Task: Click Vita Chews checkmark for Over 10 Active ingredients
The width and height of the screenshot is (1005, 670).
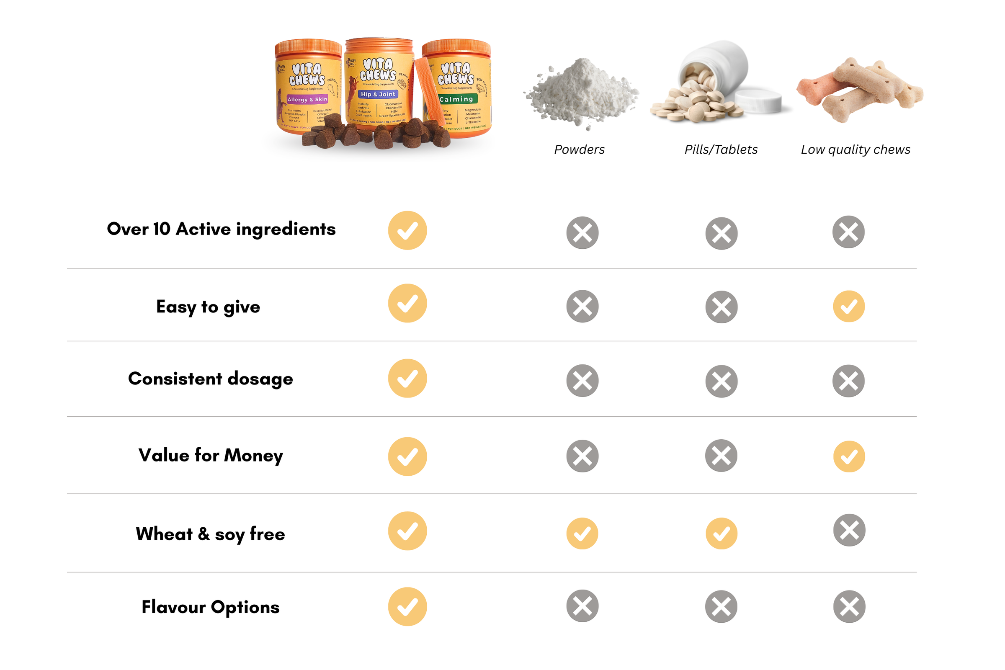Action: click(407, 230)
